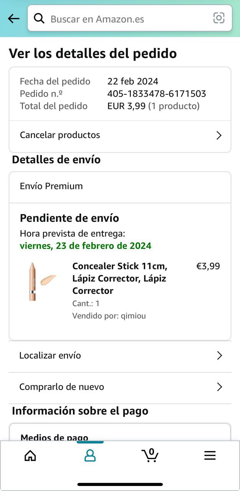Tap the concealer stick product thumbnail
Screen dimensions: 240x491
pos(33,281)
